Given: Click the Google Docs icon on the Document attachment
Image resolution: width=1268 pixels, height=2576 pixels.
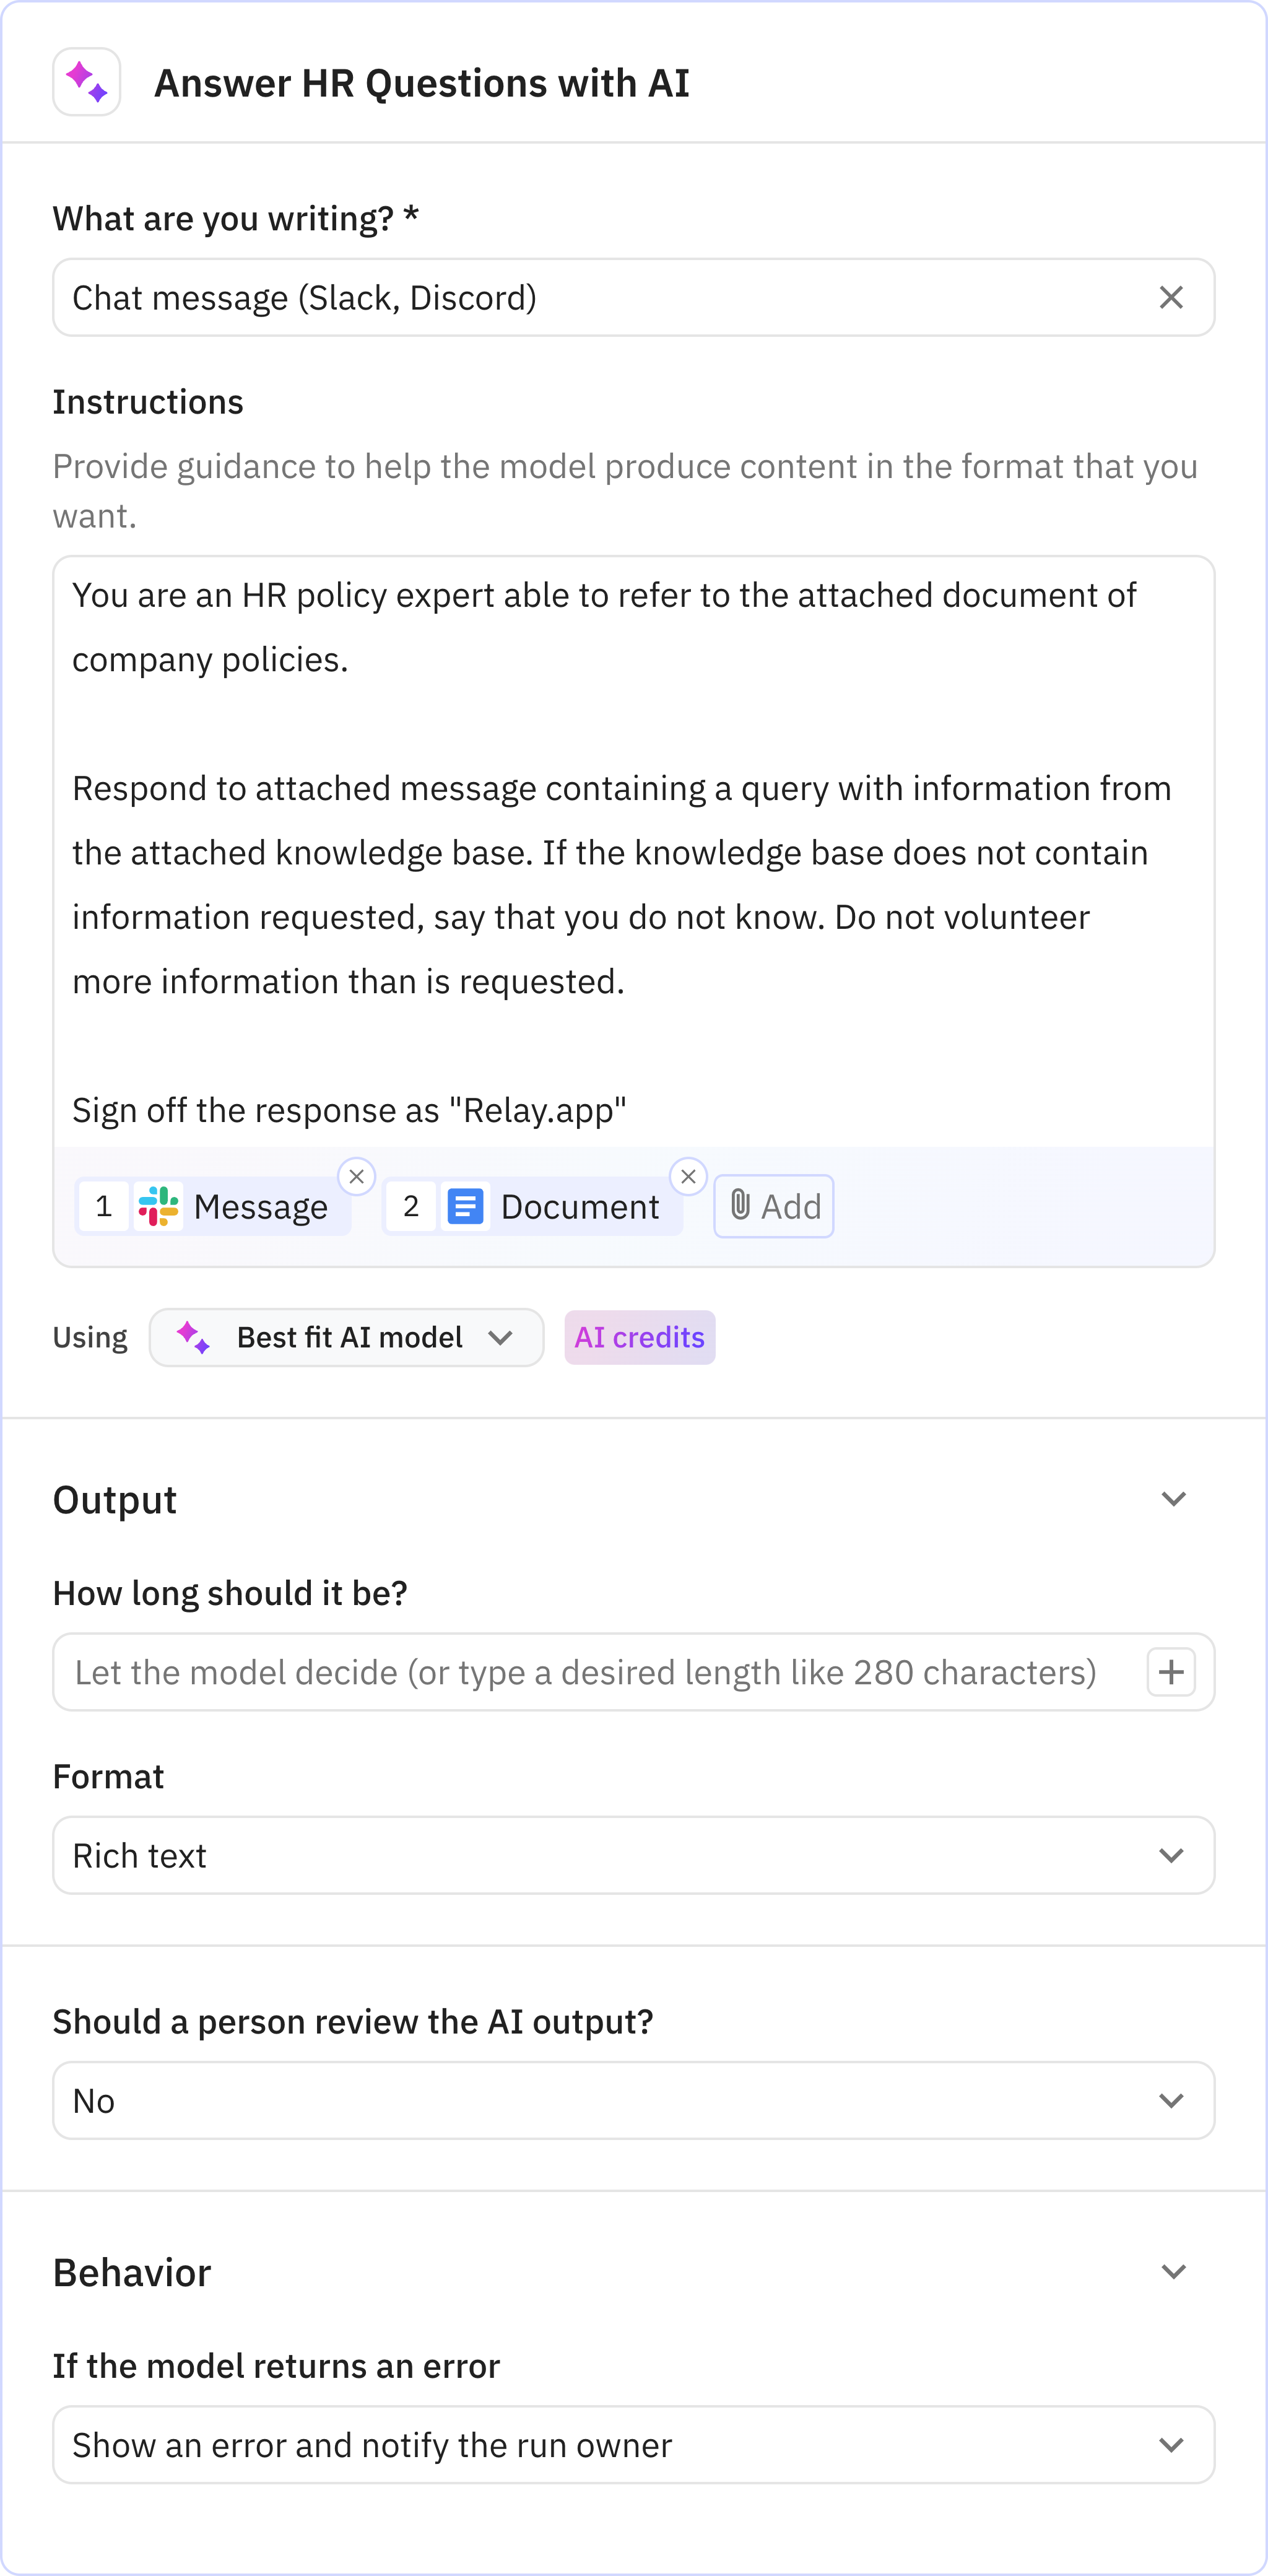Looking at the screenshot, I should pyautogui.click(x=465, y=1206).
